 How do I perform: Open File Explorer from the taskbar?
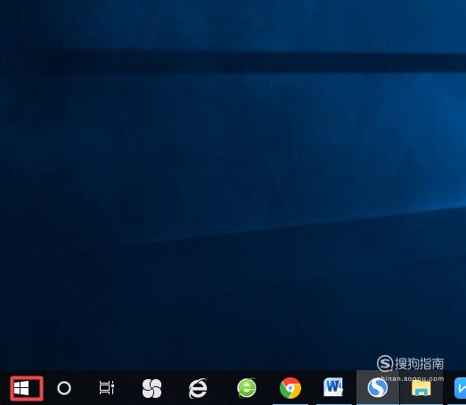coord(421,388)
